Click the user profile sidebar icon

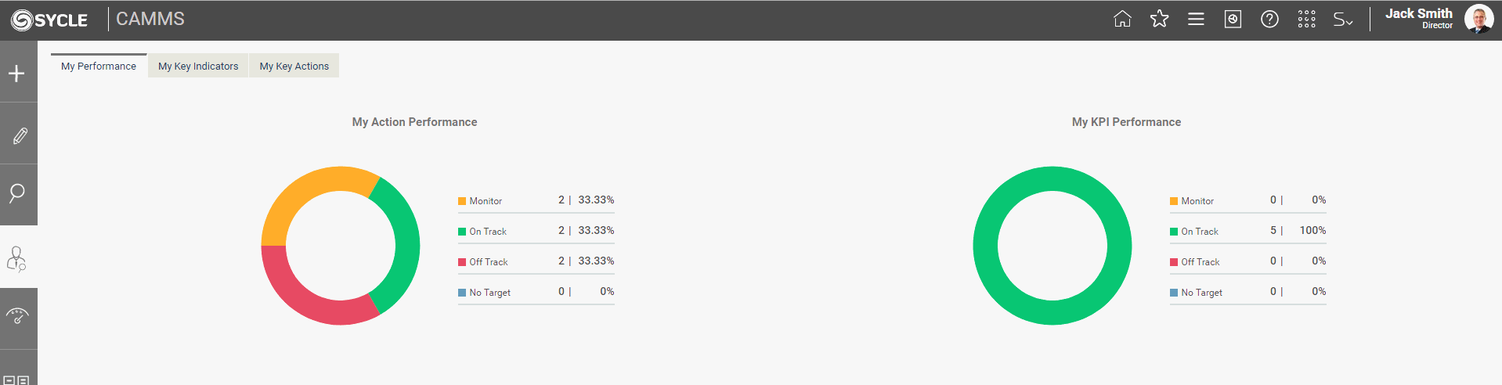click(16, 258)
